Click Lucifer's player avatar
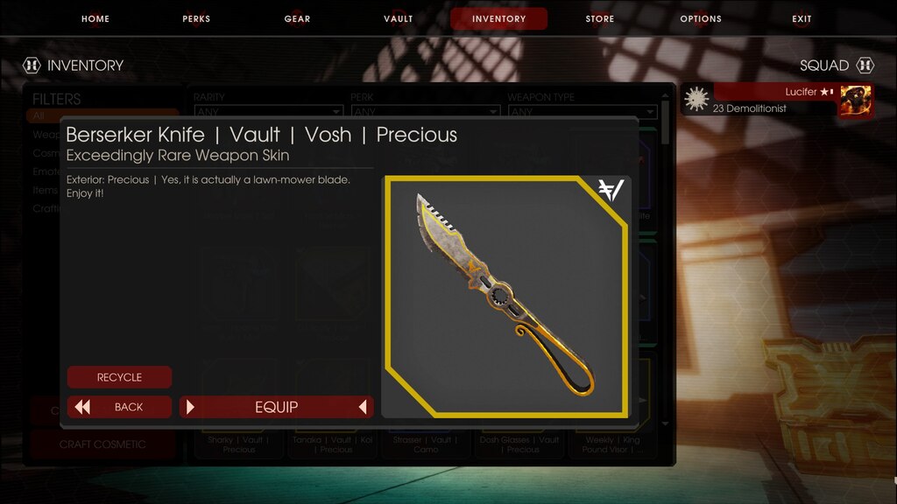Screen dimensions: 897x504 pyautogui.click(x=856, y=101)
